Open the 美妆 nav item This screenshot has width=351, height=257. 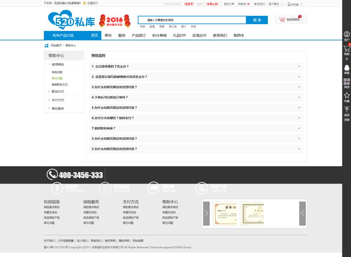coord(108,36)
